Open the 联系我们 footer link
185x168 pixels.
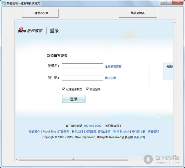(x=77, y=131)
